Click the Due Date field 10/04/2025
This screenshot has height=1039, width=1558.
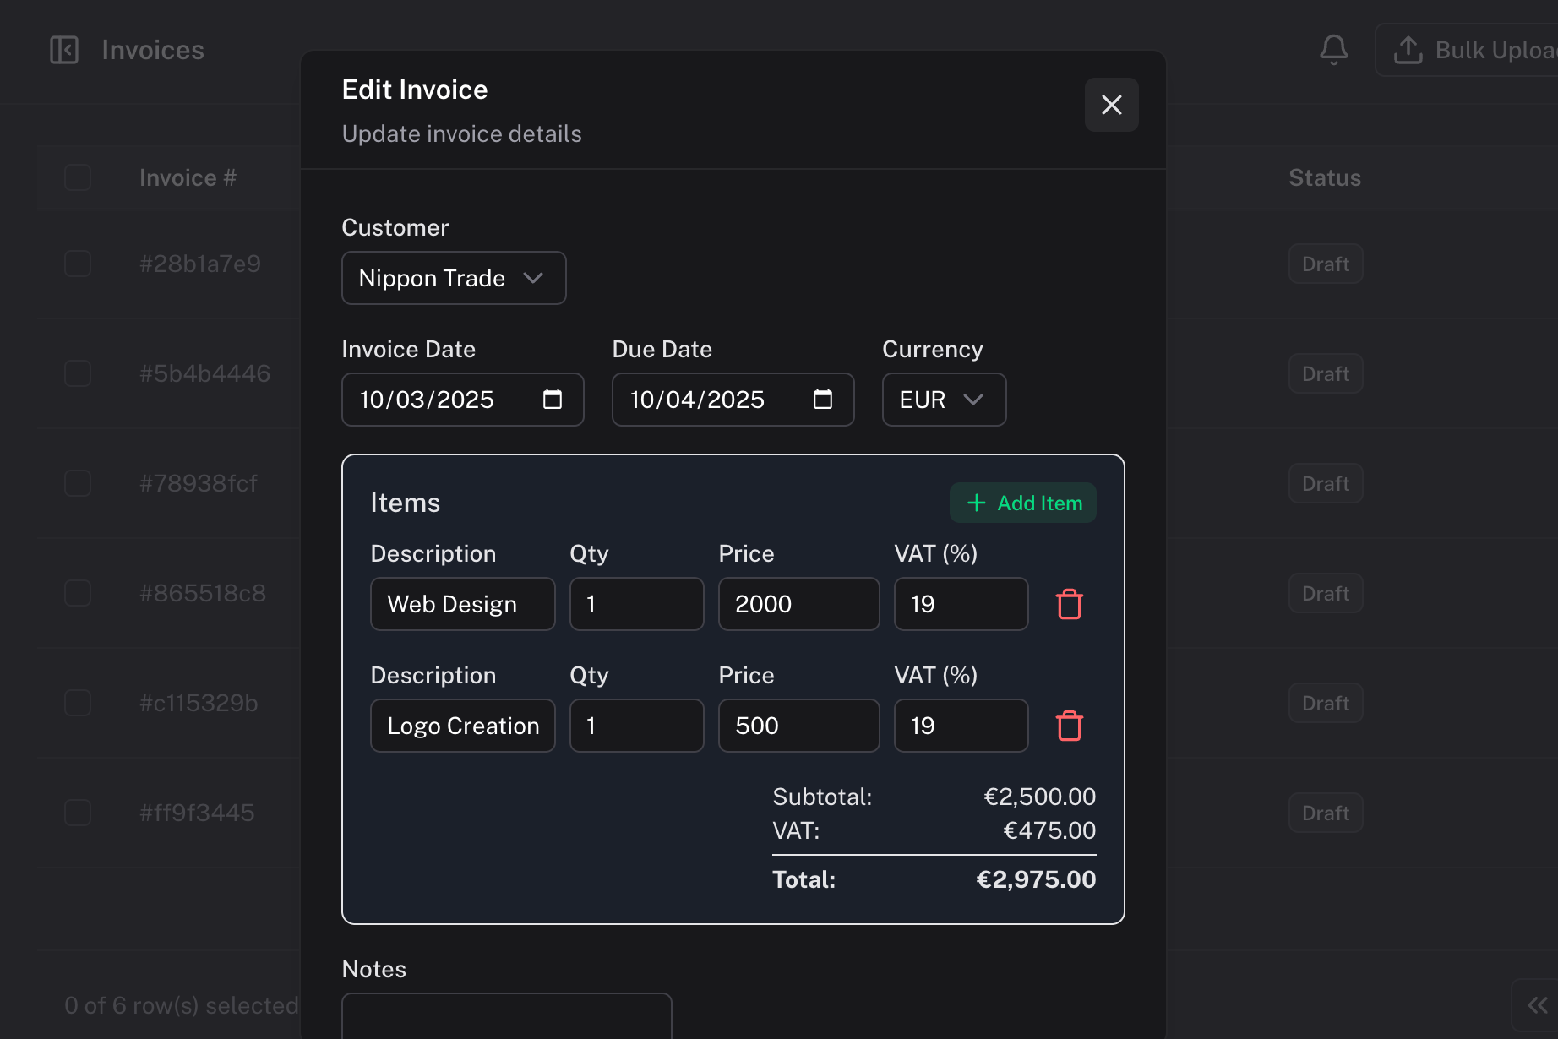pos(733,400)
